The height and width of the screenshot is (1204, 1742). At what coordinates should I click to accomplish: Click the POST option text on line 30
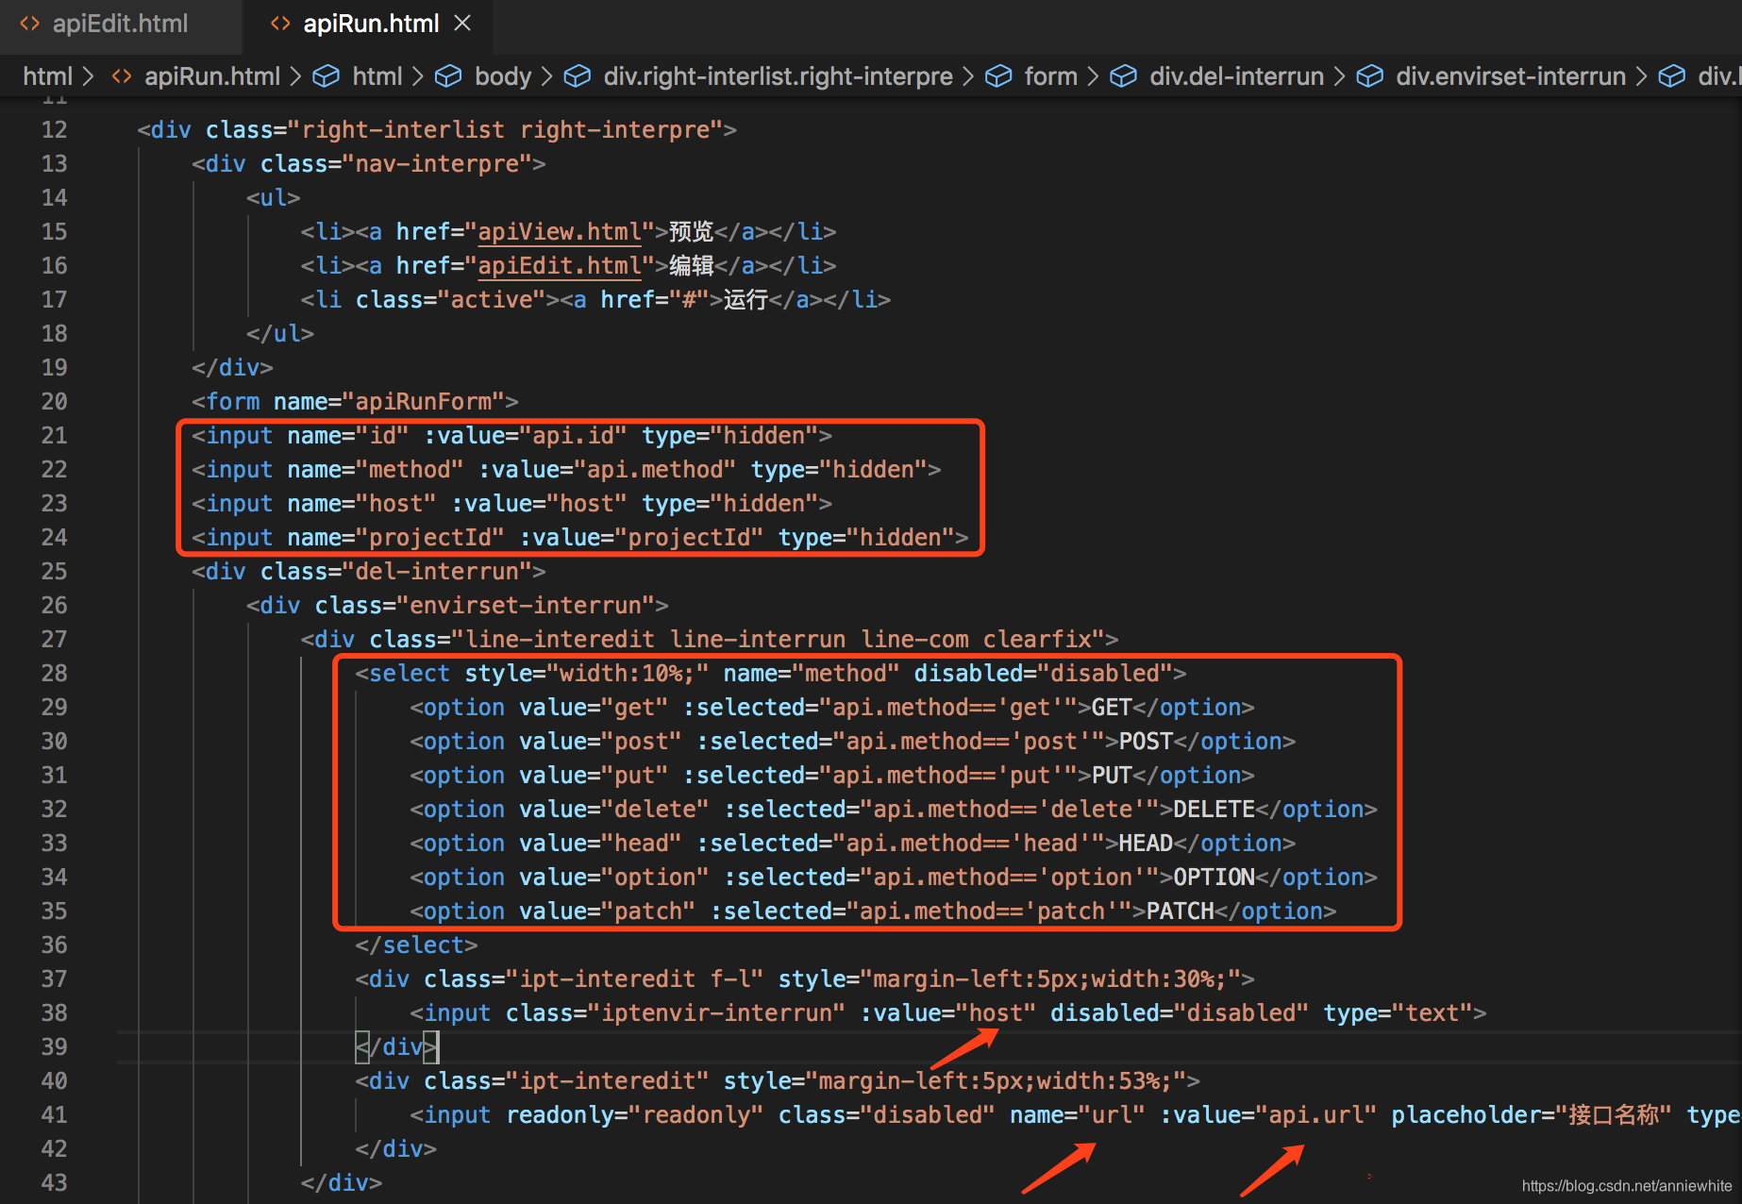coord(1146,742)
